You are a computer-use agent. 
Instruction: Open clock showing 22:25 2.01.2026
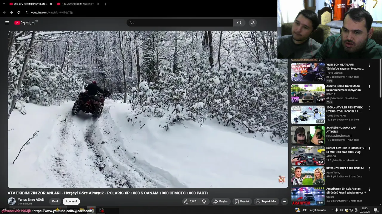(365, 210)
